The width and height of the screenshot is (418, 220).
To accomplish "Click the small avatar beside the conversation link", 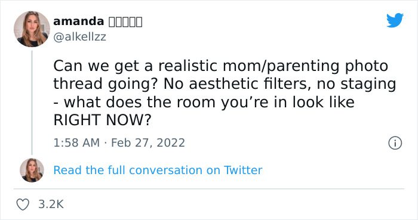I will click(32, 171).
